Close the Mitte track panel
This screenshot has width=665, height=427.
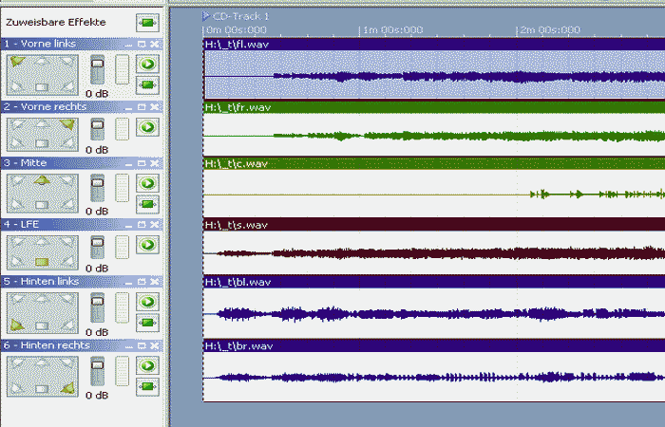(x=154, y=163)
